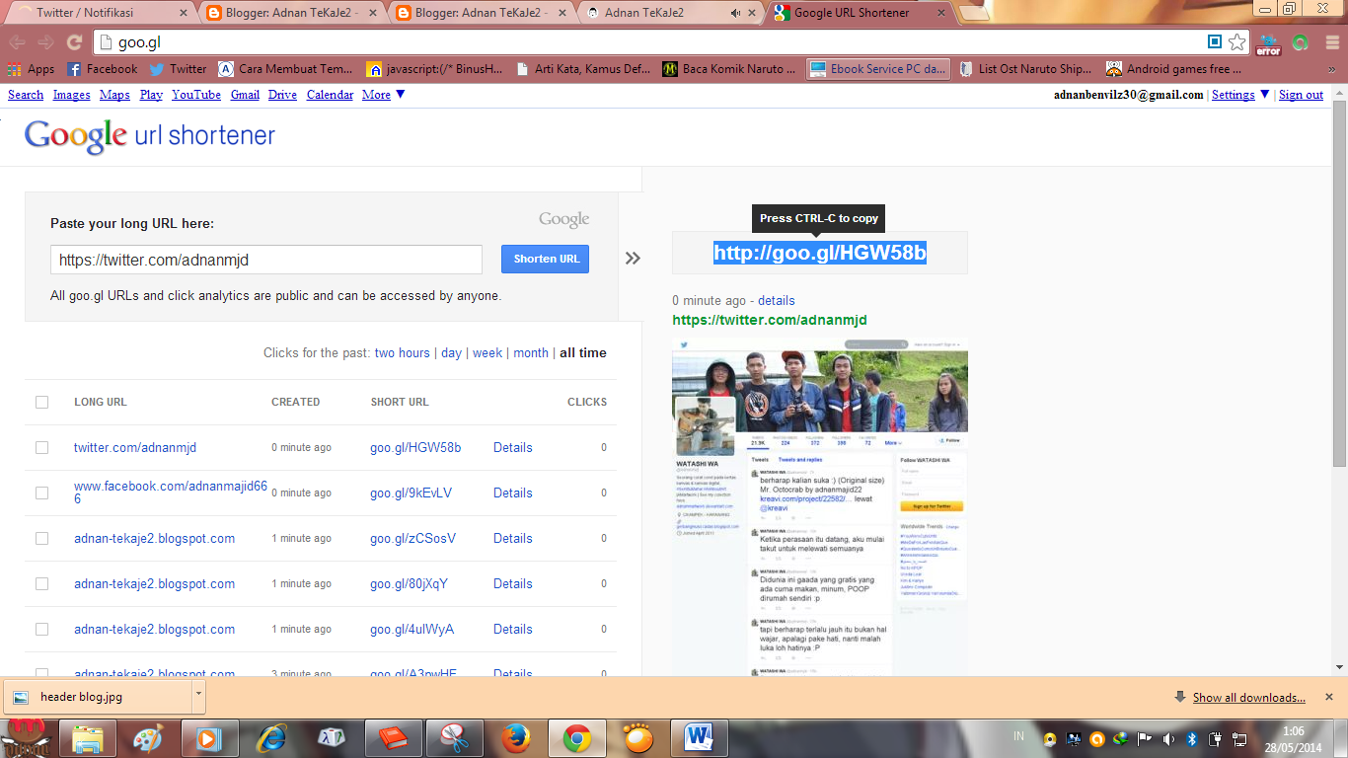This screenshot has width=1348, height=758.
Task: Open 'Ebook Service PC' bookmark
Action: 878,69
